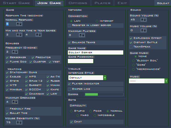Adjust Mouse Sensitivity spinner arrows
Image resolution: width=171 pixels, height=128 pixels.
(19, 122)
